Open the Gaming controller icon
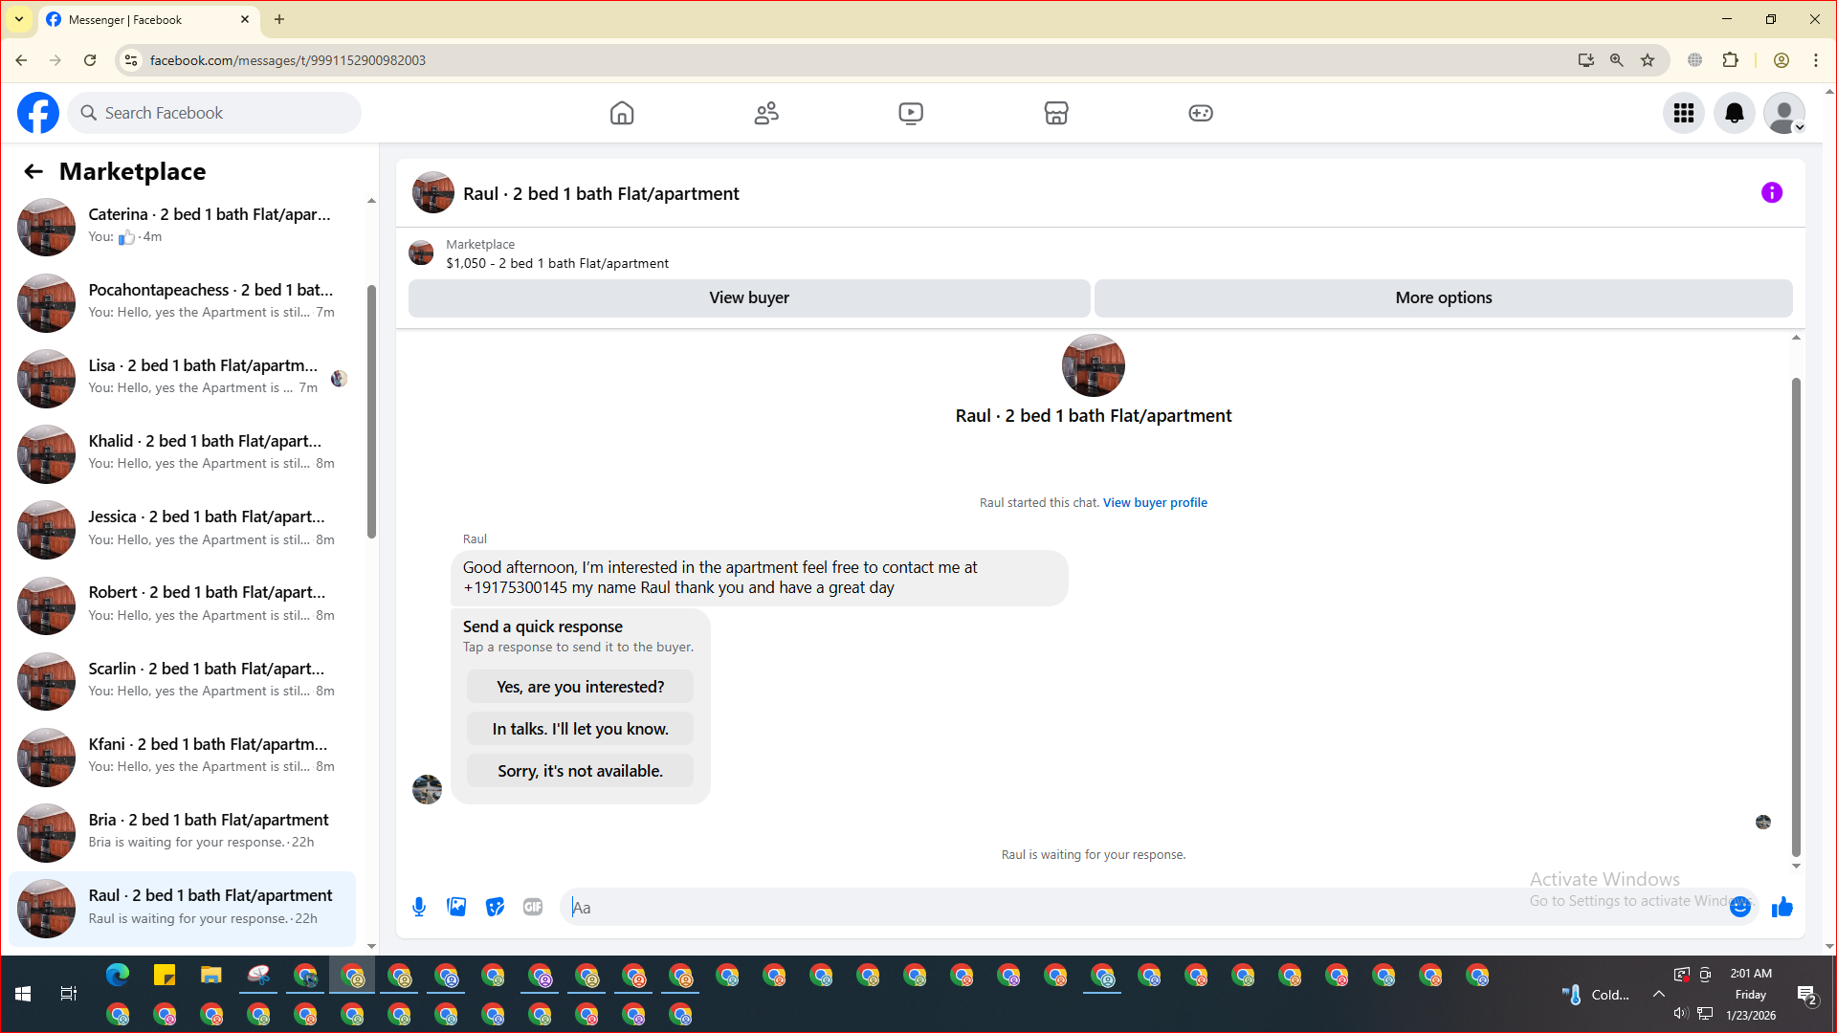This screenshot has width=1837, height=1033. 1201,113
